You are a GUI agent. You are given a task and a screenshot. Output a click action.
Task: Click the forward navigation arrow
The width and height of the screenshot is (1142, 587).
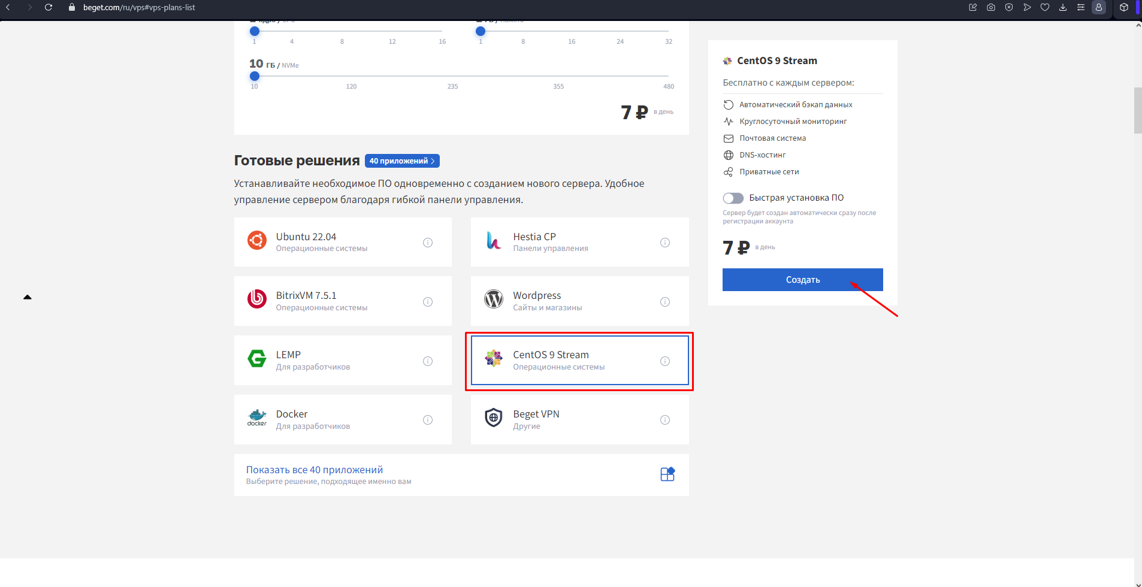(x=29, y=7)
